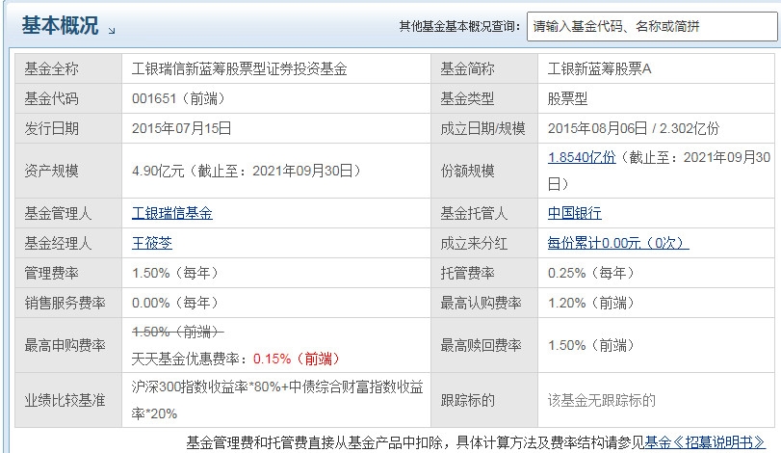Select the 基本概况 section heading

[x=61, y=25]
